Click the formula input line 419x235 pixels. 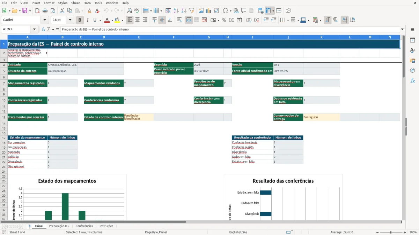click(230, 30)
